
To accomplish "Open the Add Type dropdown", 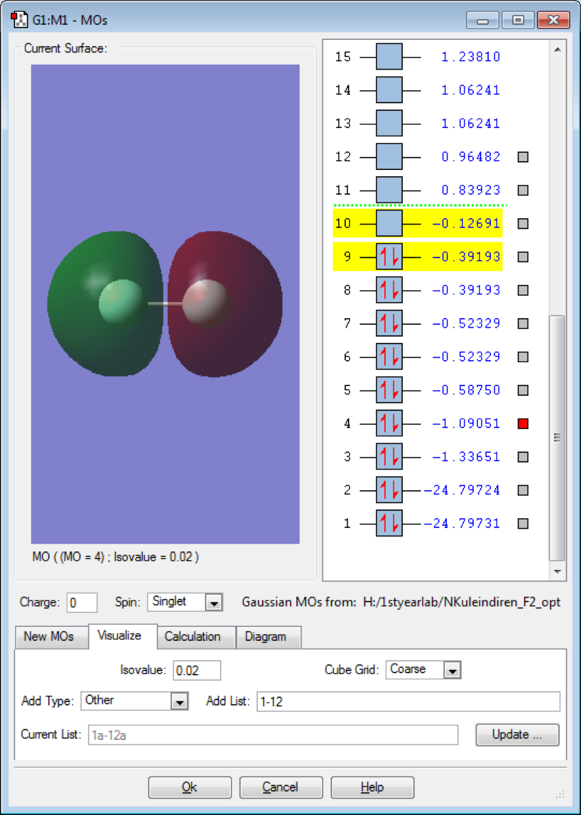I will coord(179,701).
